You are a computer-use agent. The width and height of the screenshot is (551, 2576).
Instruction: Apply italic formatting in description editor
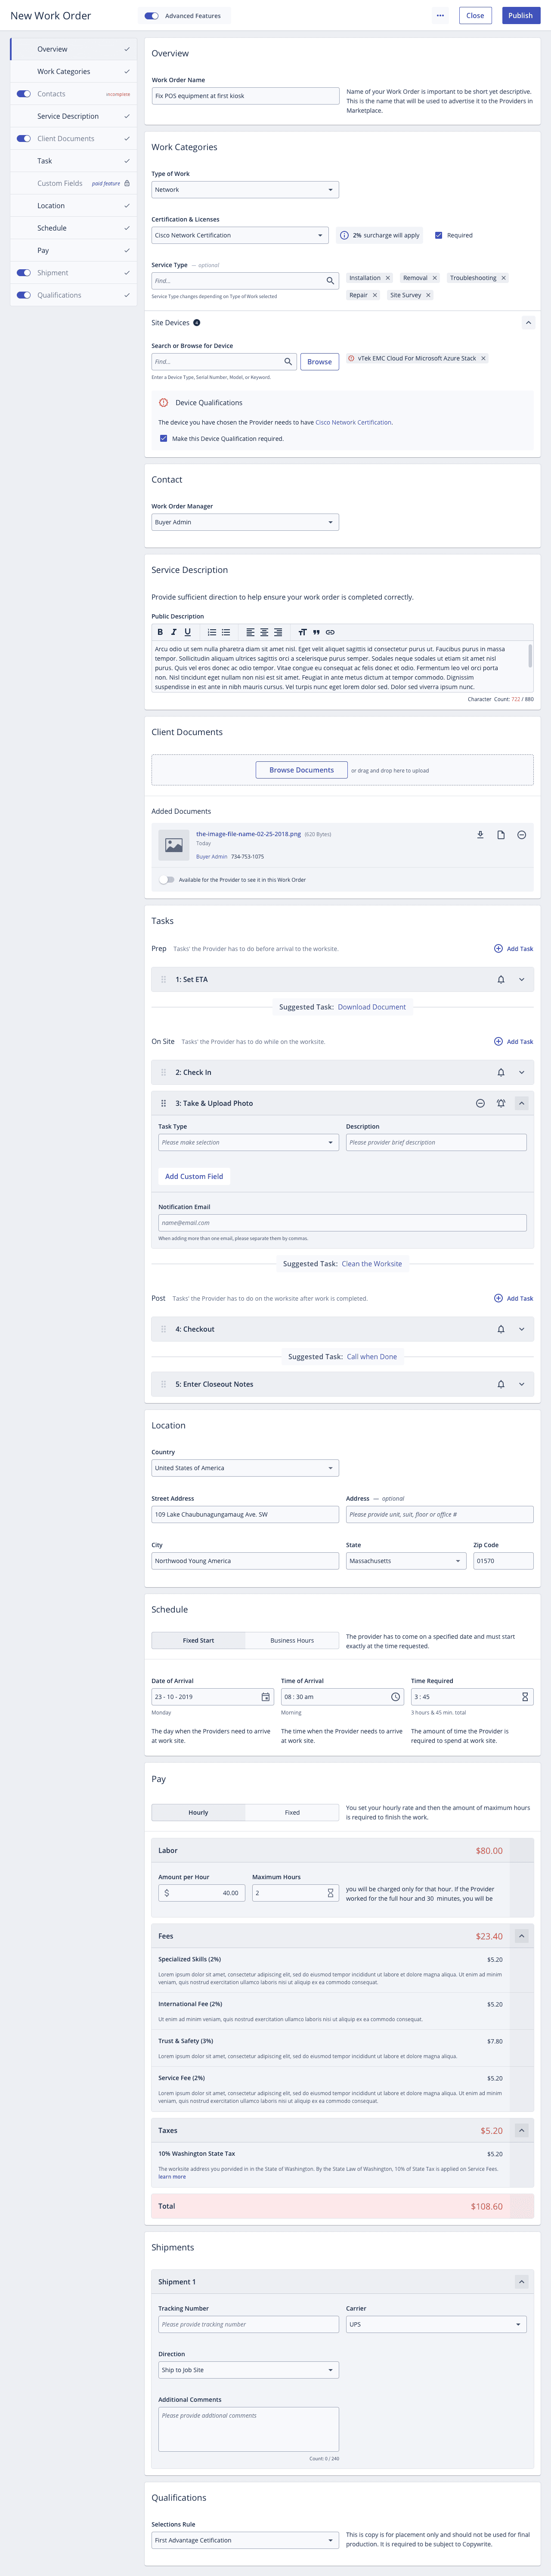point(173,632)
